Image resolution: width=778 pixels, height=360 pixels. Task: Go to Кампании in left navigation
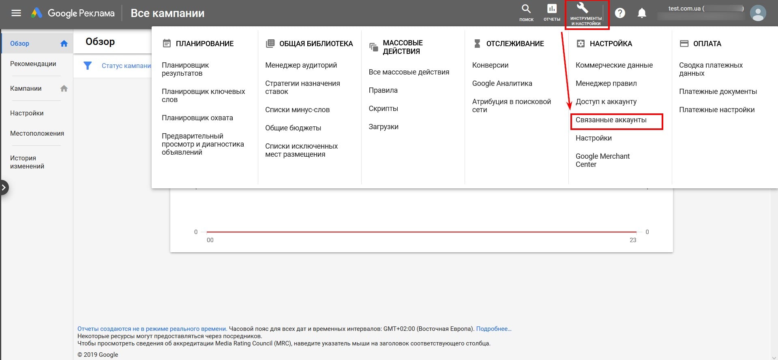[26, 89]
